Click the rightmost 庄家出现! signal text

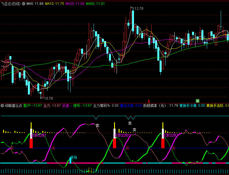(170, 135)
